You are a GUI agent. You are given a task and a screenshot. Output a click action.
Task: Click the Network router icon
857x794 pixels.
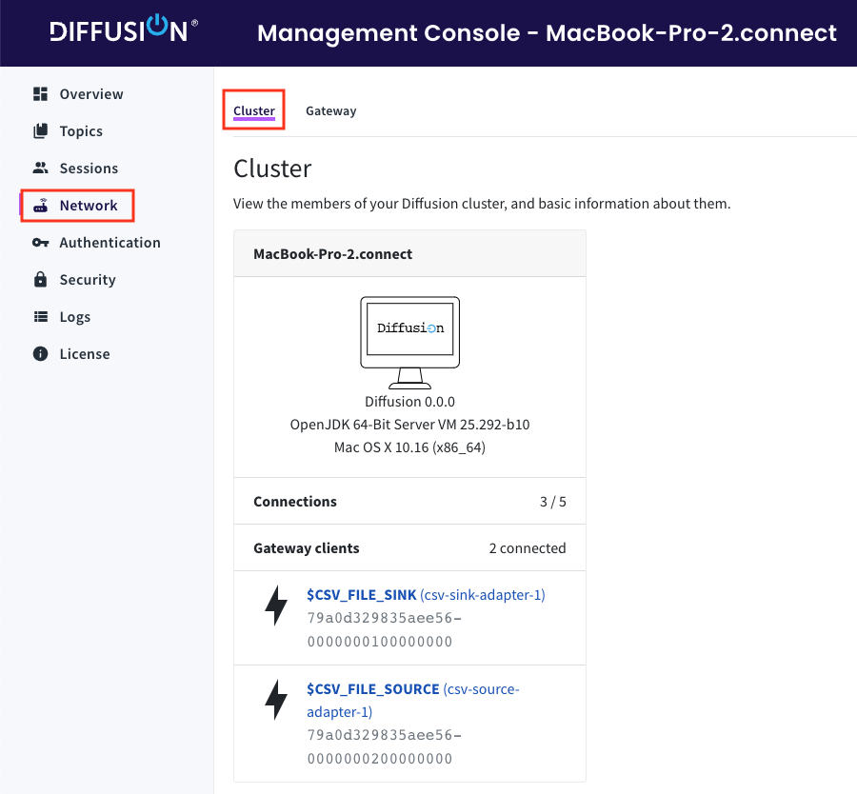point(40,206)
